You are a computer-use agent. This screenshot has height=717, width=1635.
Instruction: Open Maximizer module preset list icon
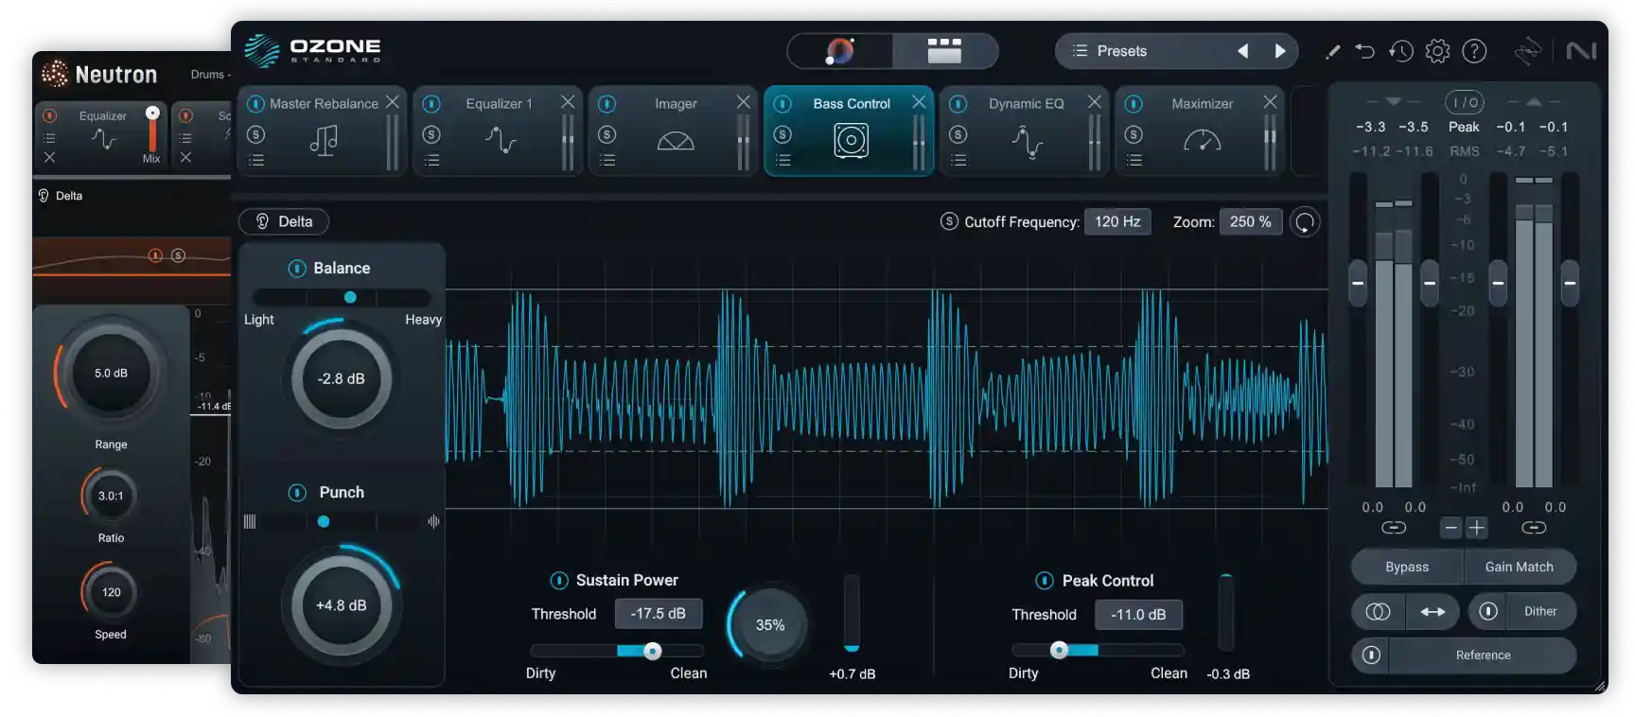(x=1134, y=161)
